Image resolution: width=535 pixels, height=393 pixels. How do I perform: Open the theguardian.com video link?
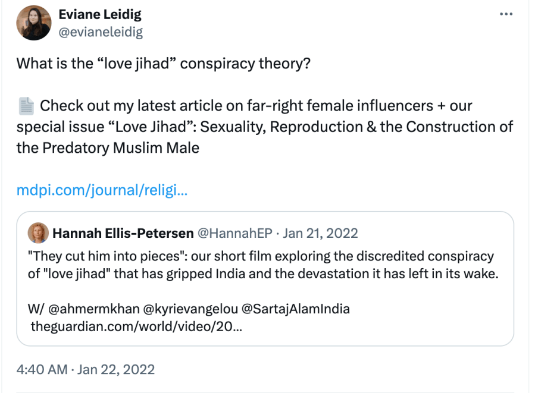click(134, 326)
